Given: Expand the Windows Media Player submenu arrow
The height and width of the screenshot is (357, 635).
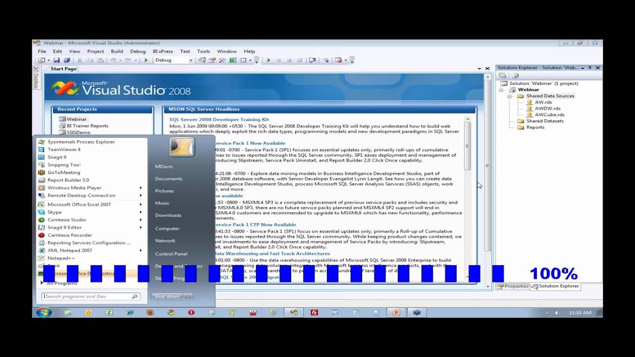Looking at the screenshot, I should click(141, 188).
